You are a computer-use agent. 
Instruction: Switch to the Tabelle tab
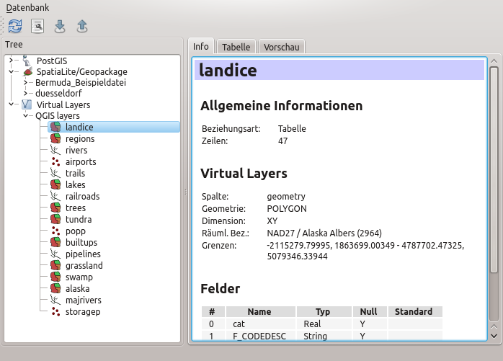236,47
